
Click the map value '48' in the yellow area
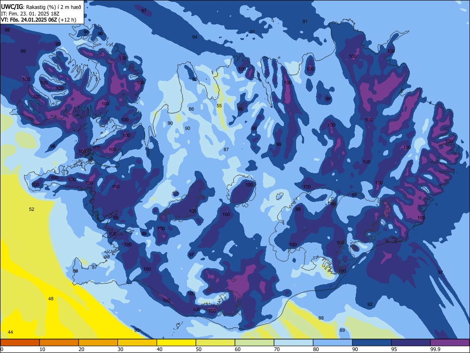pyautogui.click(x=51, y=299)
